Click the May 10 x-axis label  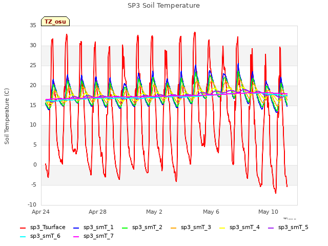[x=268, y=212]
